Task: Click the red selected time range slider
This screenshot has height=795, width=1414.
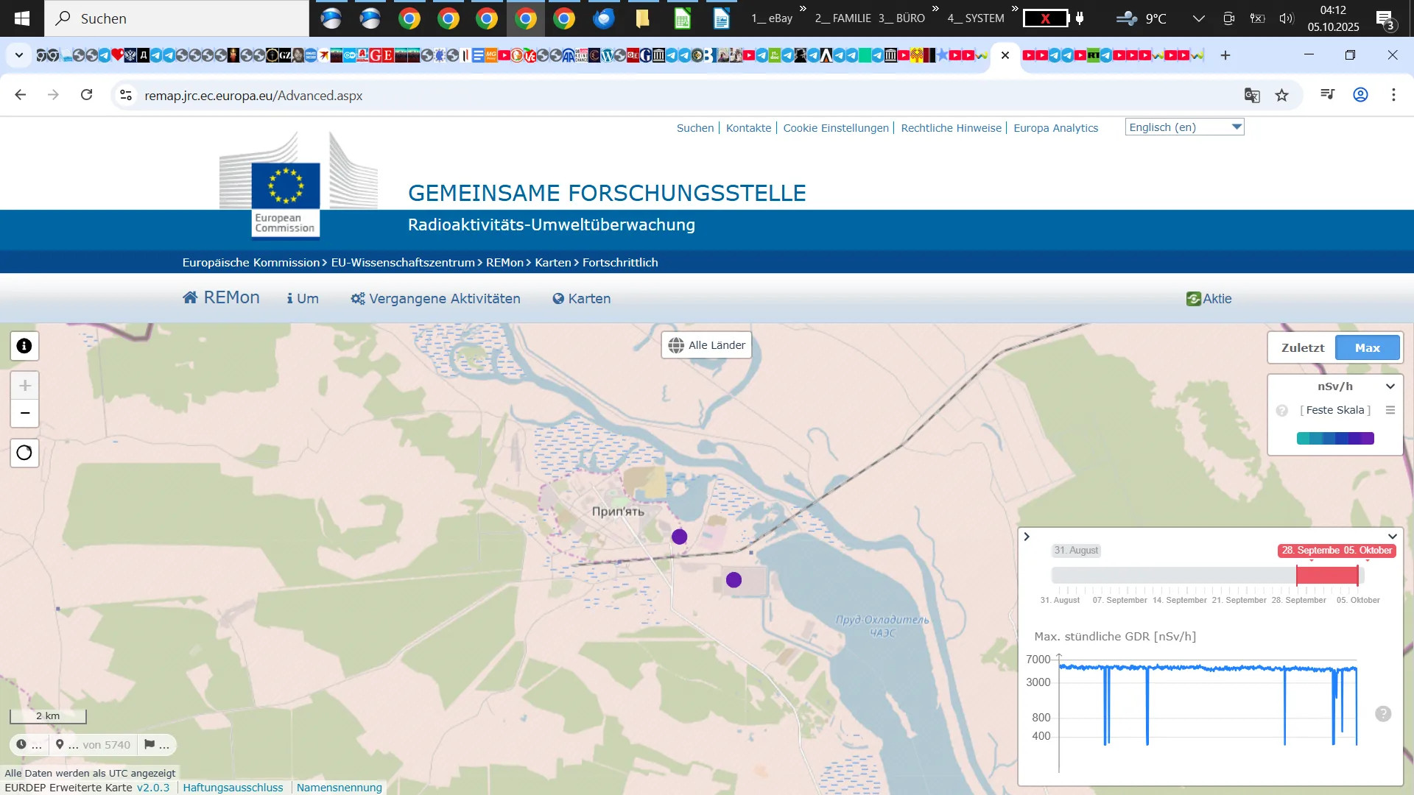Action: [1326, 576]
